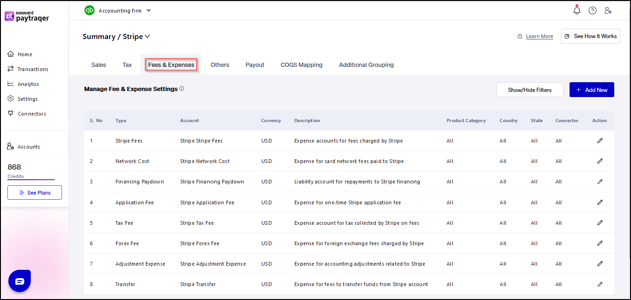Click the Accounts user icon in sidebar
The image size is (631, 300).
point(11,146)
